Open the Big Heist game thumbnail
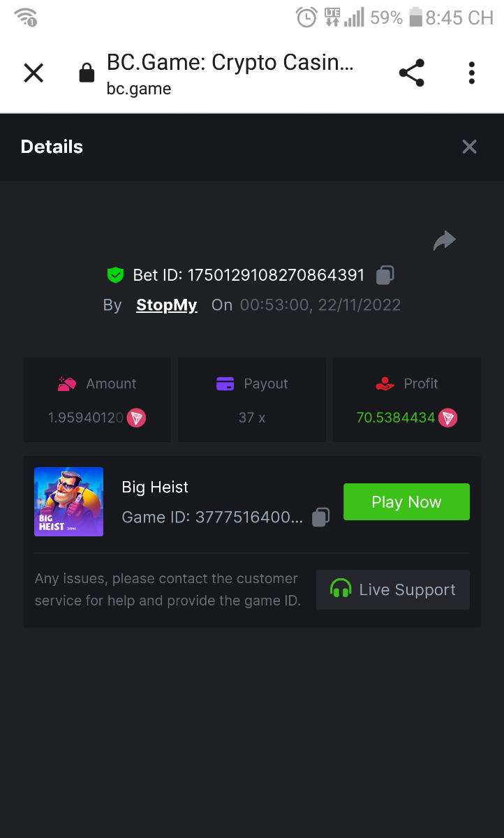This screenshot has width=504, height=838. [68, 501]
